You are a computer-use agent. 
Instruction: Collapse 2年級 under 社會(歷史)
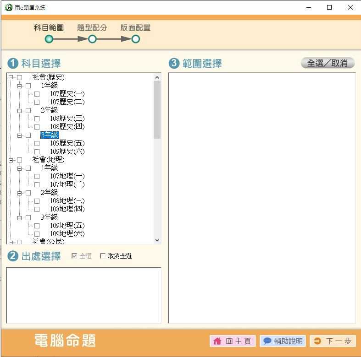(x=20, y=111)
